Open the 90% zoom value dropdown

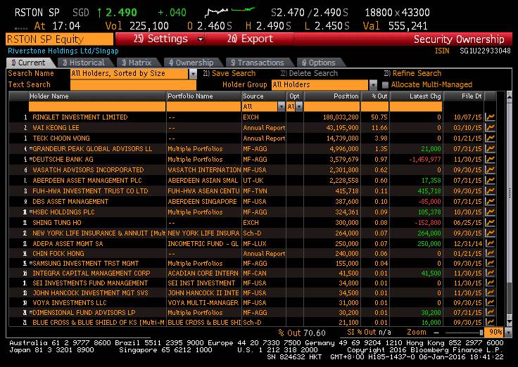click(508, 333)
